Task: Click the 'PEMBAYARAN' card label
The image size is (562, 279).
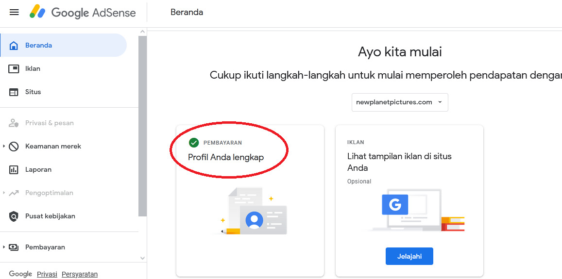Action: tap(222, 143)
